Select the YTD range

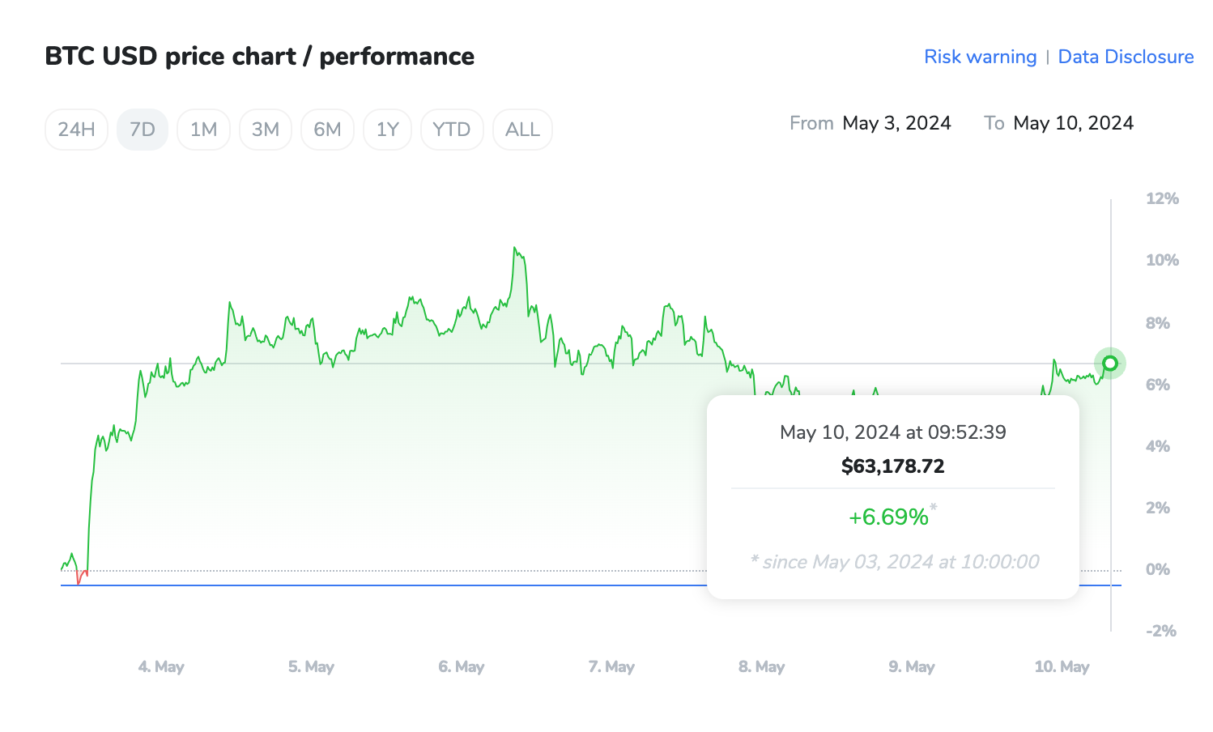451,130
